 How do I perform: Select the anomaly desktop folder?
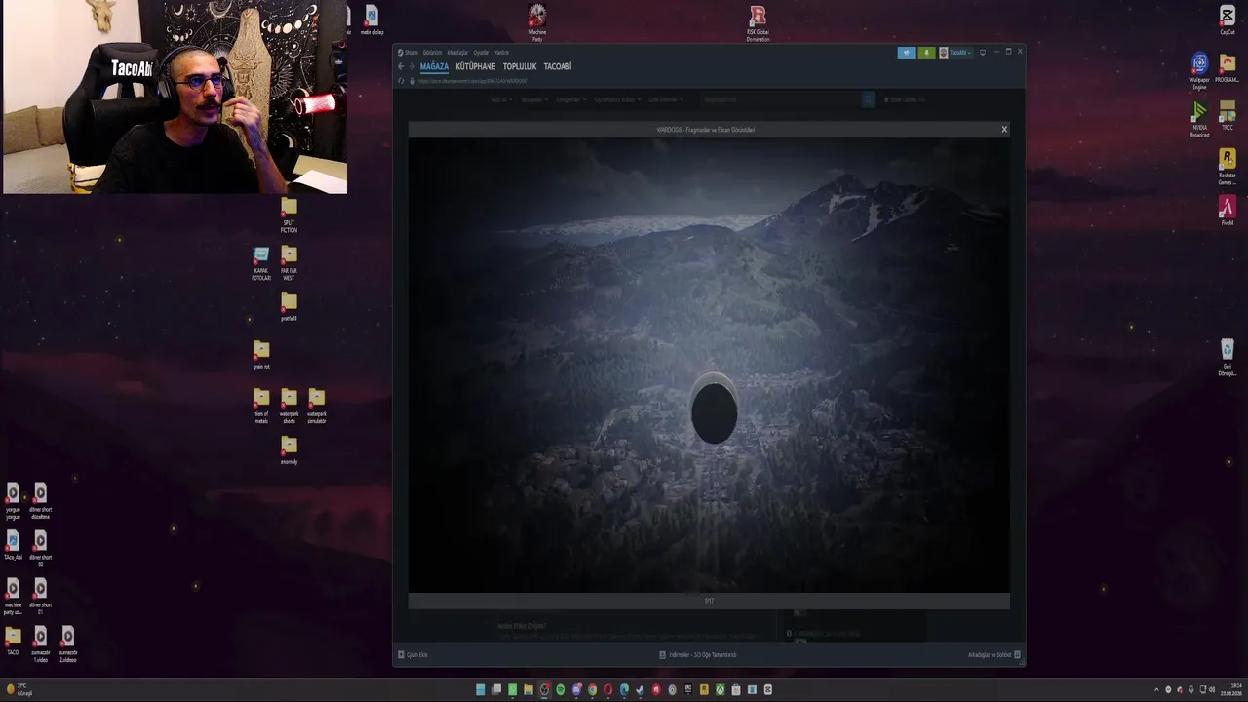click(x=289, y=450)
